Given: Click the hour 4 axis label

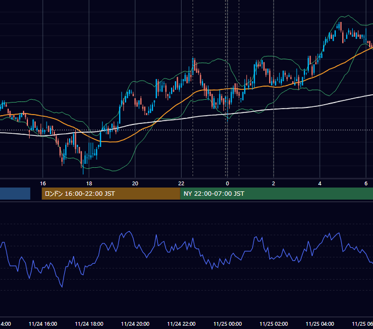Looking at the screenshot, I should coord(320,183).
